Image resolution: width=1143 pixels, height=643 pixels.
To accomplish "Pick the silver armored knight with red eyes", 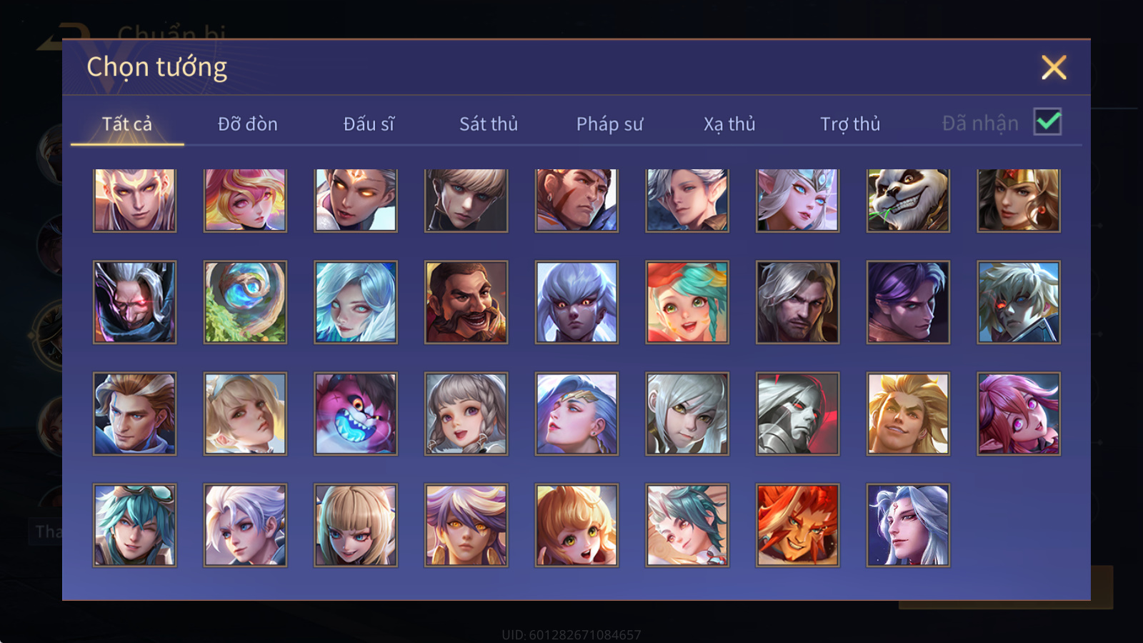I will (797, 414).
